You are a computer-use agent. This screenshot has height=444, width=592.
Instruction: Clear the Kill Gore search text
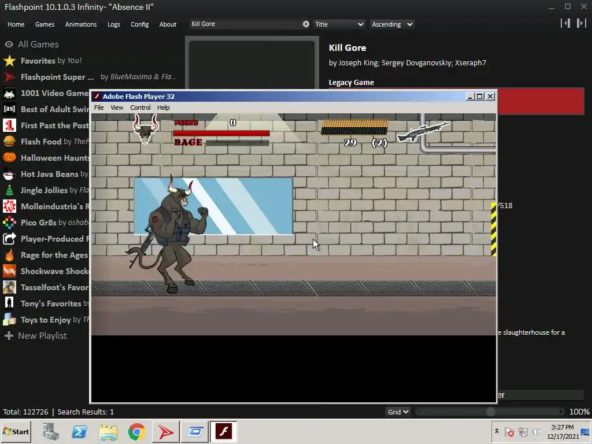click(306, 24)
